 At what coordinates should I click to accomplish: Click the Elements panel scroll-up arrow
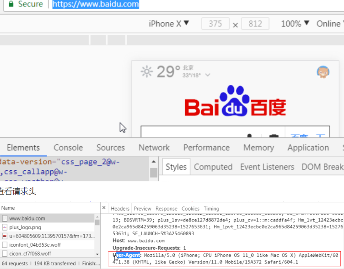coord(154,162)
